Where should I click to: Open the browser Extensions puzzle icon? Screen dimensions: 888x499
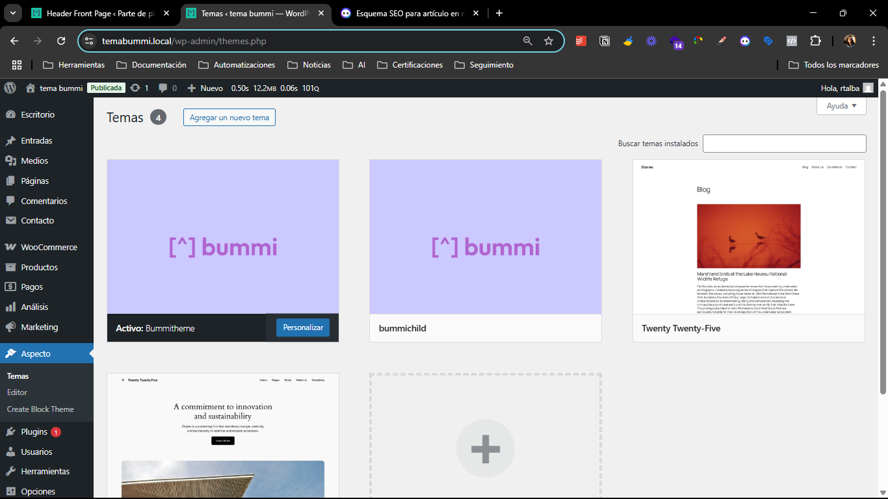[815, 41]
